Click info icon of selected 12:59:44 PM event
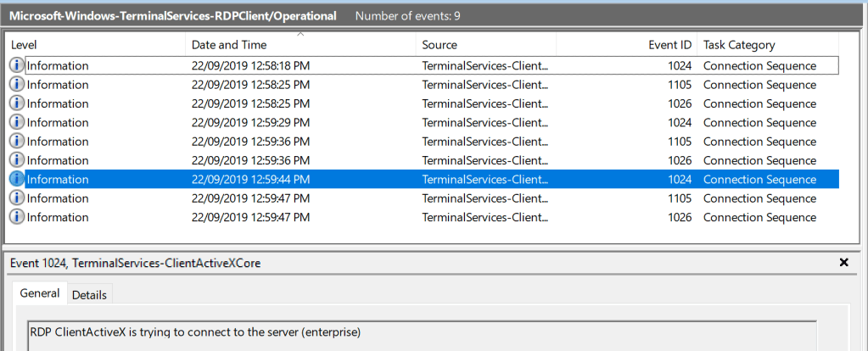Screen dimensions: 868x351 [17, 179]
